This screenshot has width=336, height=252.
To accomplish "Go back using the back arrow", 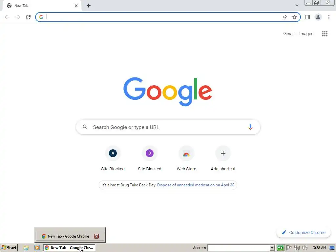I will (7, 17).
